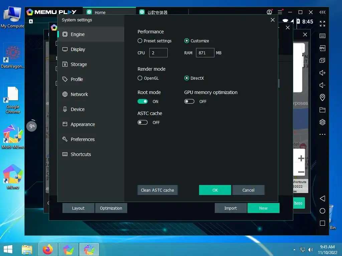Toggle GPU memory optimization switch
The width and height of the screenshot is (342, 256).
click(189, 101)
